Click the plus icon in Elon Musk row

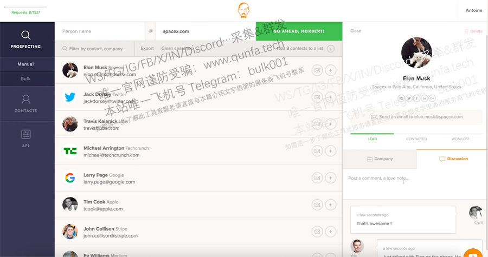pos(331,70)
